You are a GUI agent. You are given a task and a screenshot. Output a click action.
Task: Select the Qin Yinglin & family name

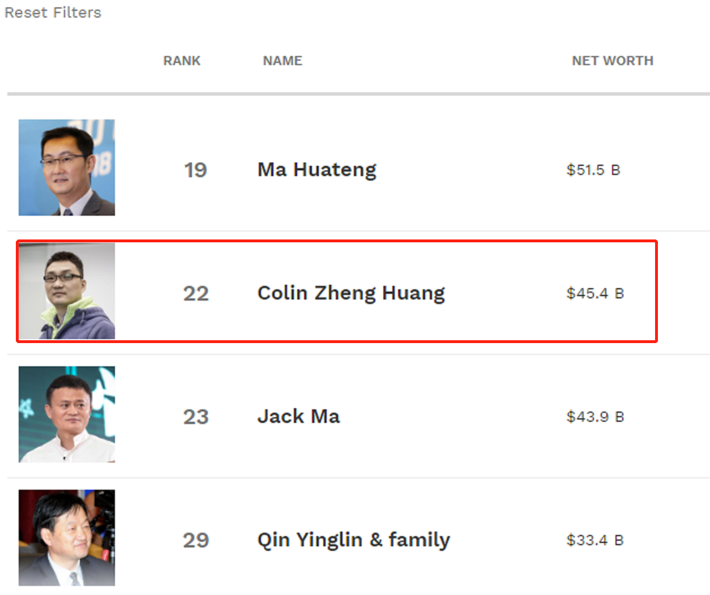[354, 540]
